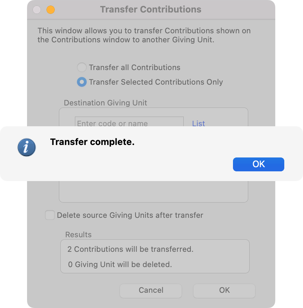Select the Transfer all Contributions radio button
Screen dimensions: 303x308
(x=81, y=68)
